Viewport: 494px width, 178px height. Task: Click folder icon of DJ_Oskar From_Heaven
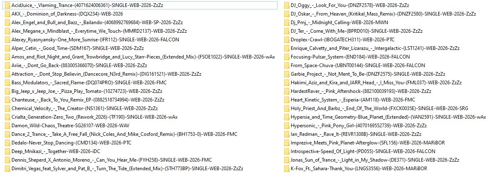point(286,14)
